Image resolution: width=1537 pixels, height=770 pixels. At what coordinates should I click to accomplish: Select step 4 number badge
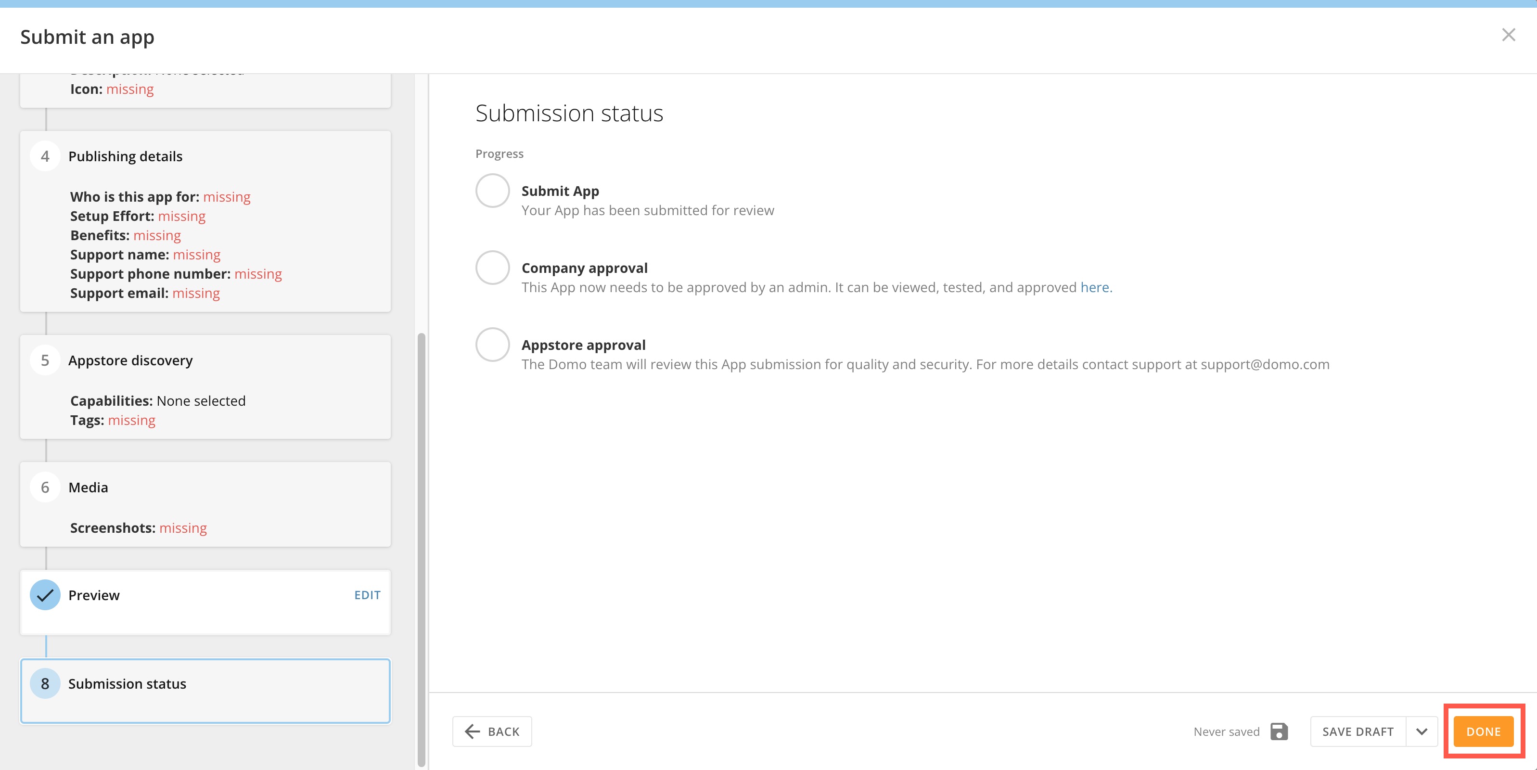[45, 156]
